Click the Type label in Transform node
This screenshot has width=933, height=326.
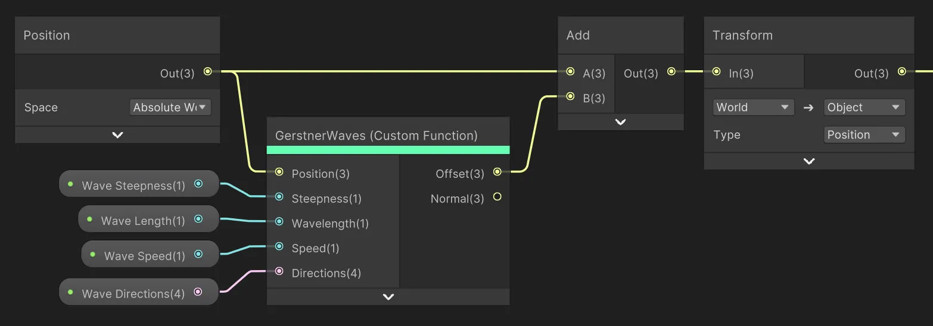(x=727, y=135)
